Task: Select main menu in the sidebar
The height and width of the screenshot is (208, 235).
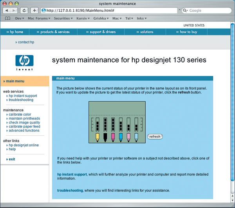Action: pyautogui.click(x=25, y=81)
